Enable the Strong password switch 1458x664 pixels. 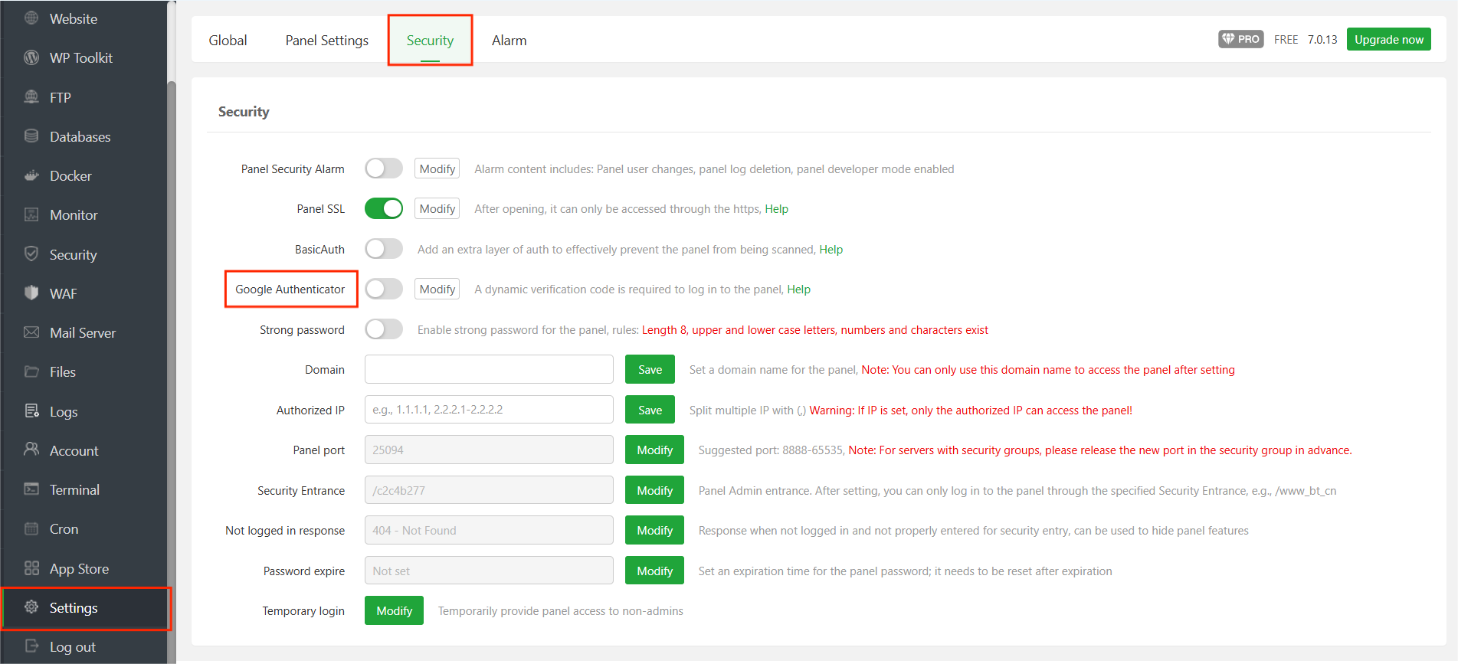[x=384, y=329]
